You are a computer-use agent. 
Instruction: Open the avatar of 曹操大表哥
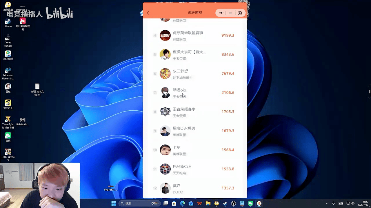coord(165,54)
